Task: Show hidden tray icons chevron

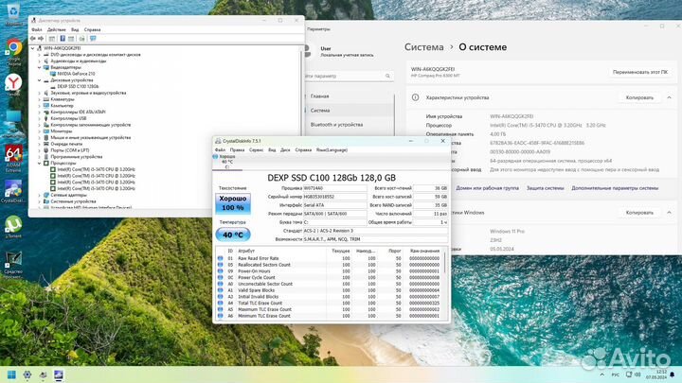Action: coord(602,374)
